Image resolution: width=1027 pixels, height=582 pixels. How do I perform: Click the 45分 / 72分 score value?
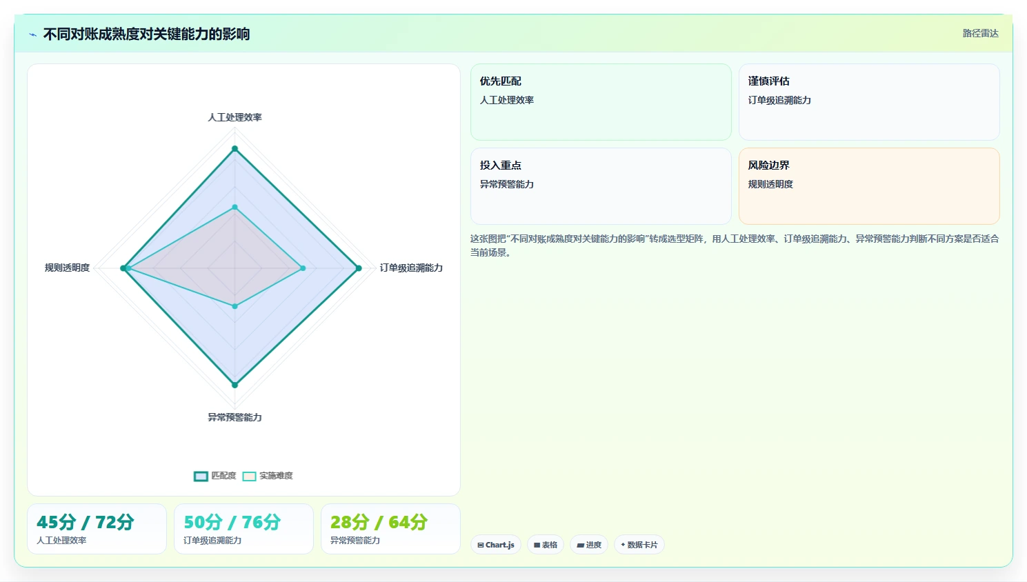click(x=85, y=522)
